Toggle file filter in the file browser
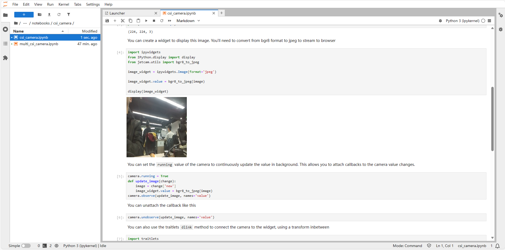 (x=69, y=15)
